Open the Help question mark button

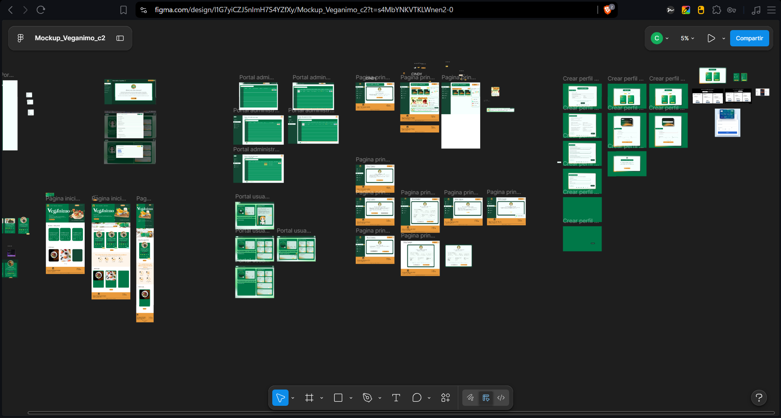(759, 398)
